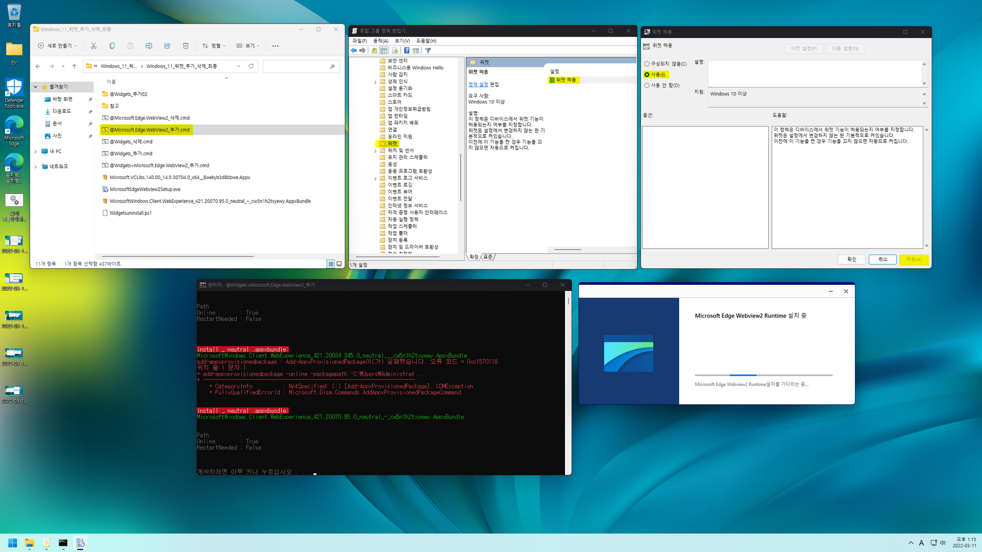This screenshot has width=982, height=552.
Task: Refresh the Explorer folder view
Action: coord(251,66)
